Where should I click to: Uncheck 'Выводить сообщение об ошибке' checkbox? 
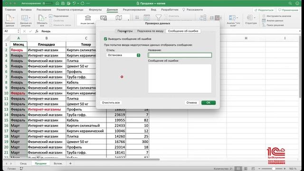click(105, 39)
